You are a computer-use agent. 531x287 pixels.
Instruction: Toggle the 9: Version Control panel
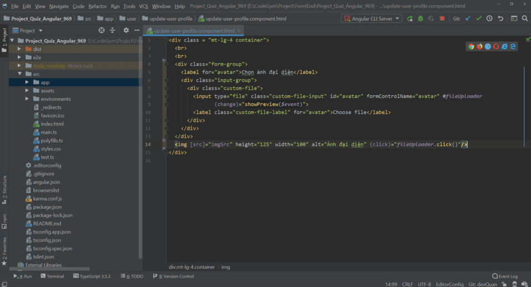(174, 276)
